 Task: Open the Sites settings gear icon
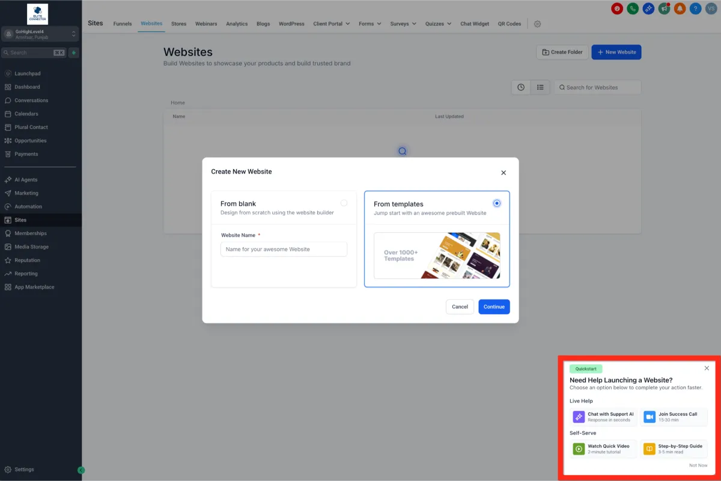[537, 24]
